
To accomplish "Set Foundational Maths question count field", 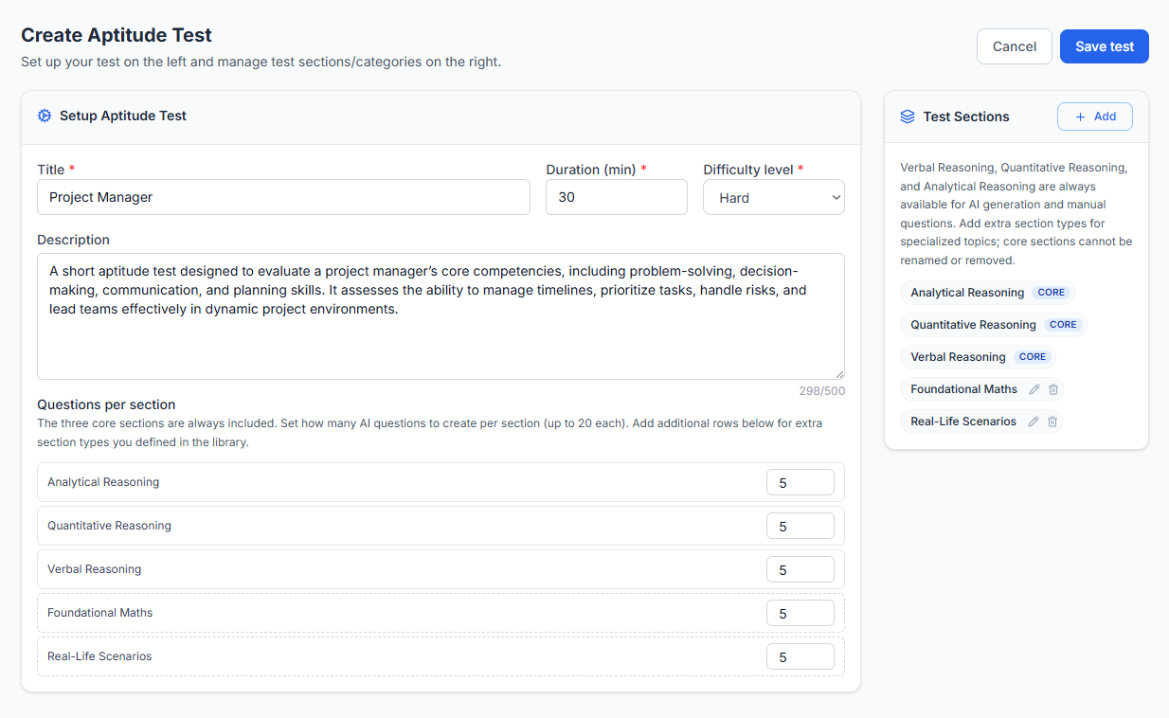I will (x=800, y=613).
